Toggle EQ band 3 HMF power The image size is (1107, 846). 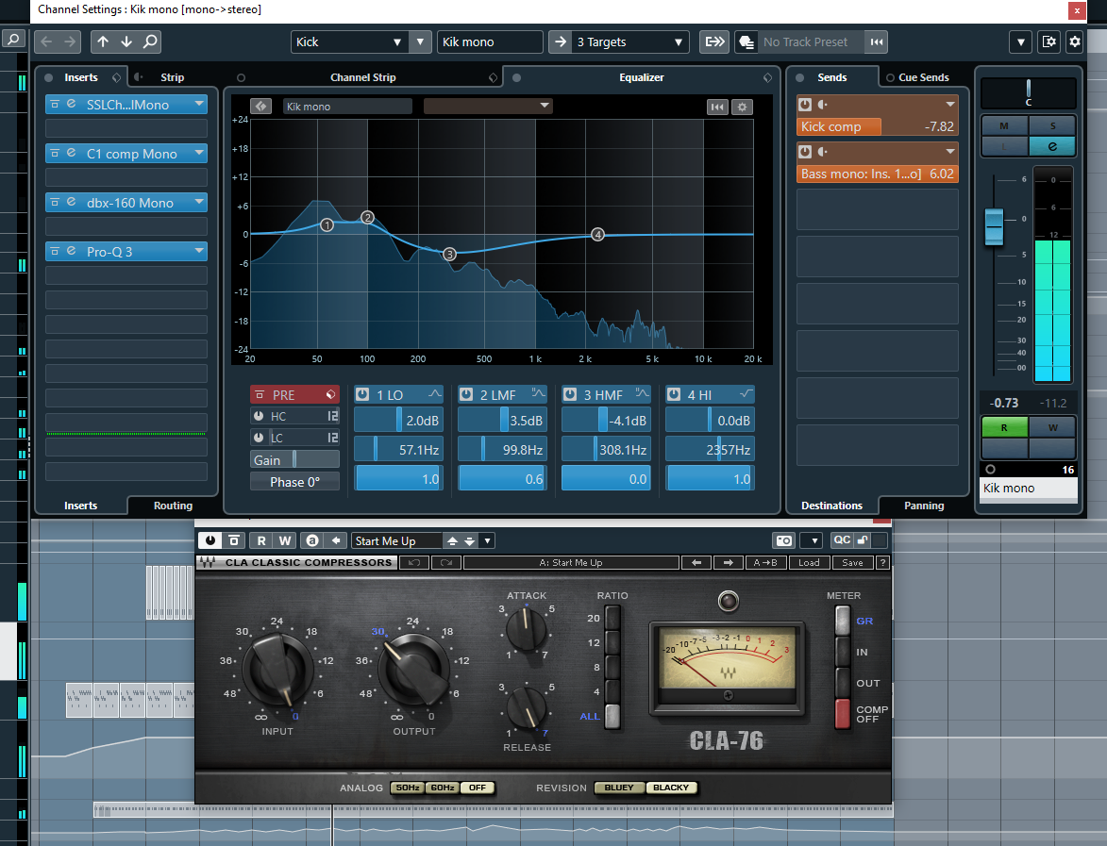pyautogui.click(x=570, y=394)
